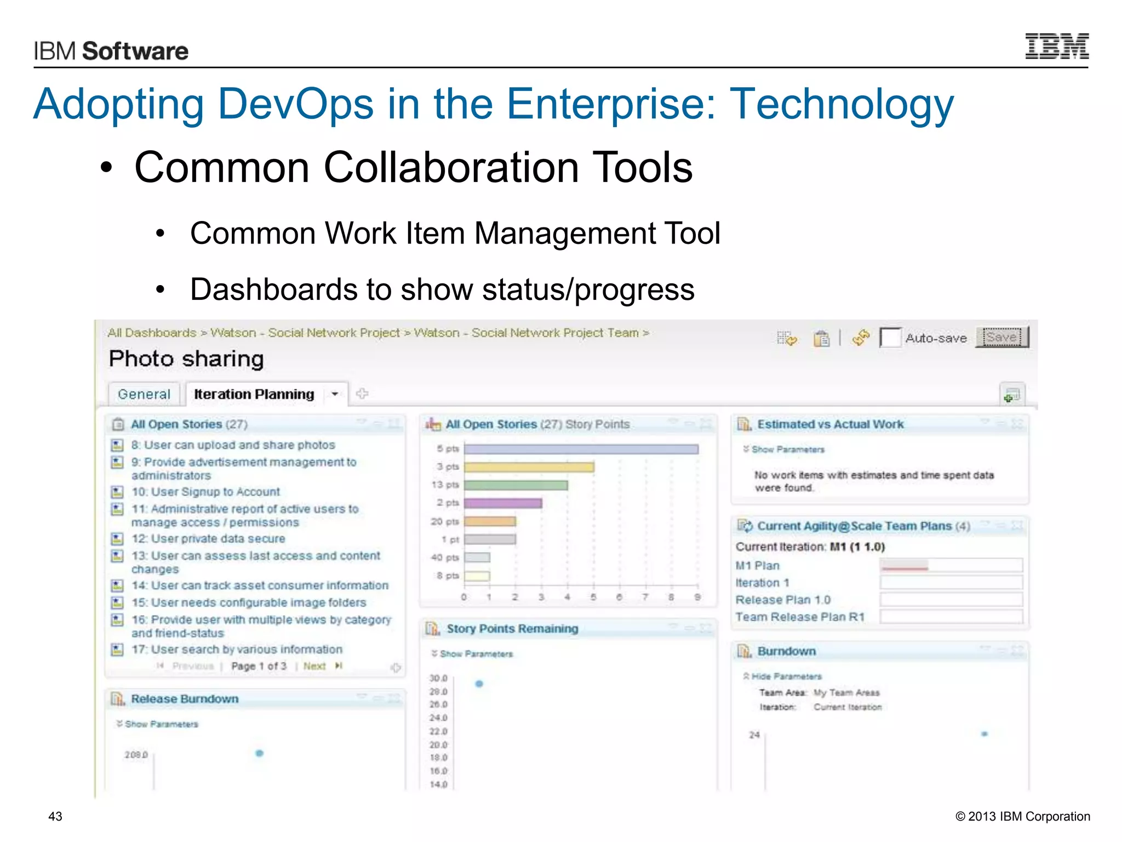
Task: Click the Story Points Remaining report icon
Action: pos(433,629)
